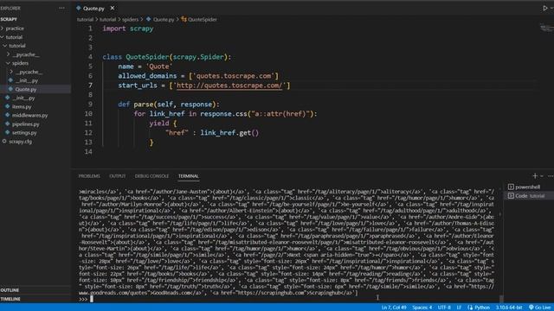This screenshot has width=554, height=311.
Task: Place cursor on 'import scrapy' line
Action: (128, 29)
